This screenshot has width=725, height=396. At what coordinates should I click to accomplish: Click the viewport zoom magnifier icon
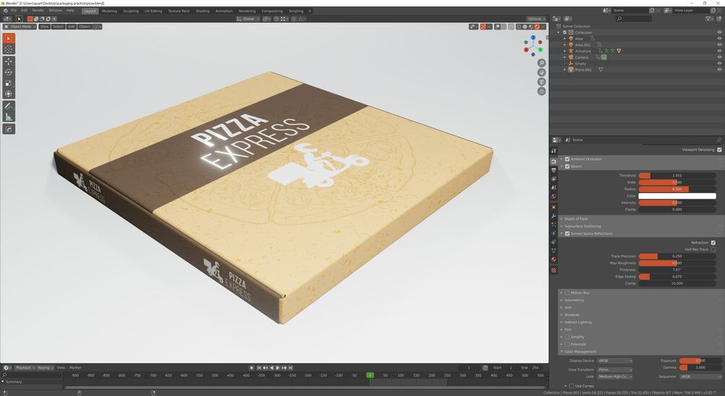pos(542,63)
